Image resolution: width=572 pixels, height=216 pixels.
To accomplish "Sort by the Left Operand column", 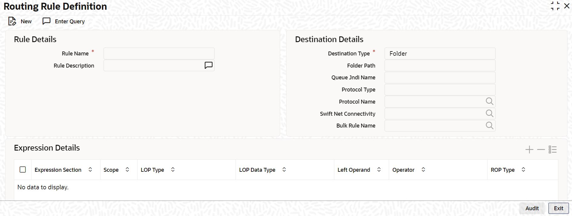I will [x=379, y=170].
